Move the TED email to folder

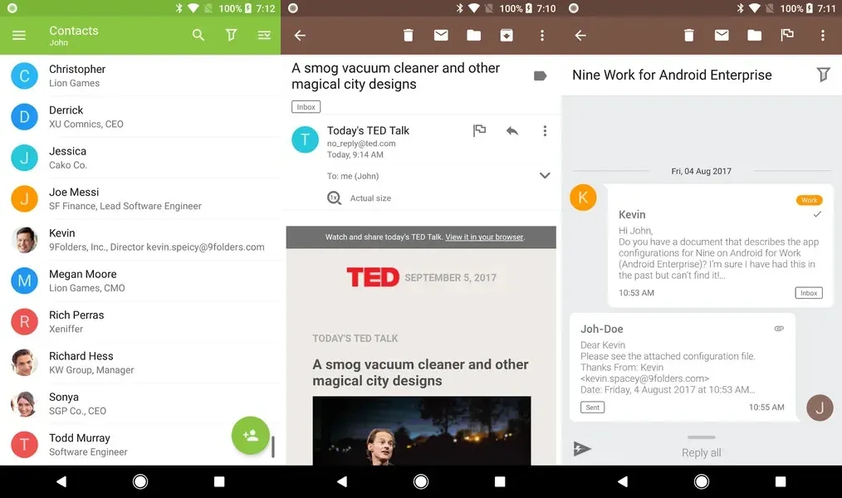pos(473,36)
